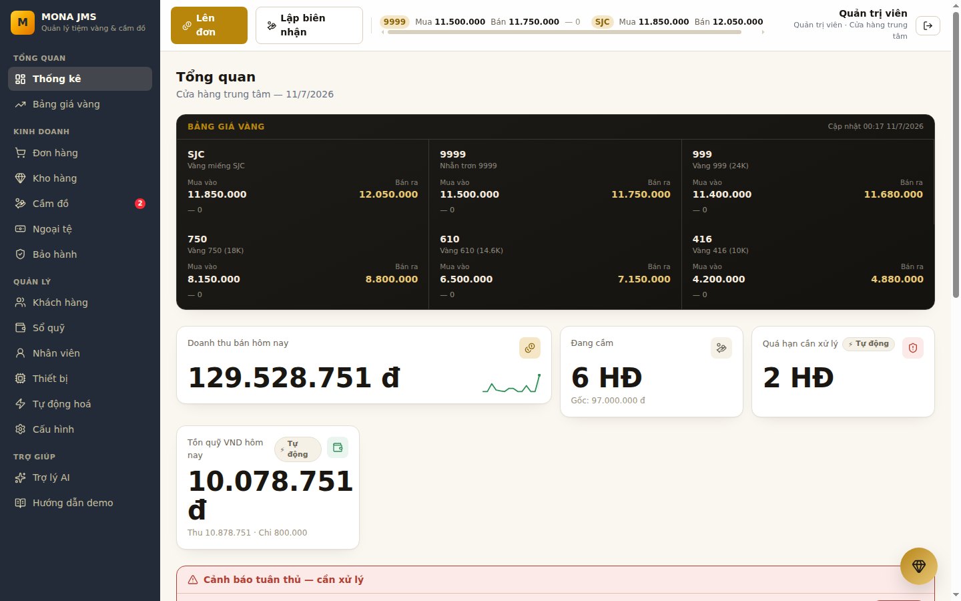Click the Tổng quan page title

(x=216, y=77)
